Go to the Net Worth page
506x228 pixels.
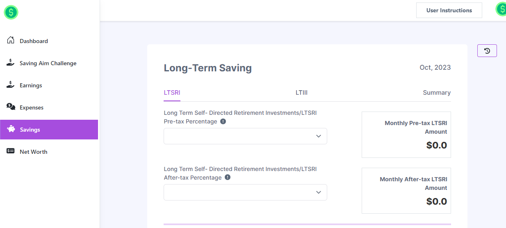pos(34,152)
